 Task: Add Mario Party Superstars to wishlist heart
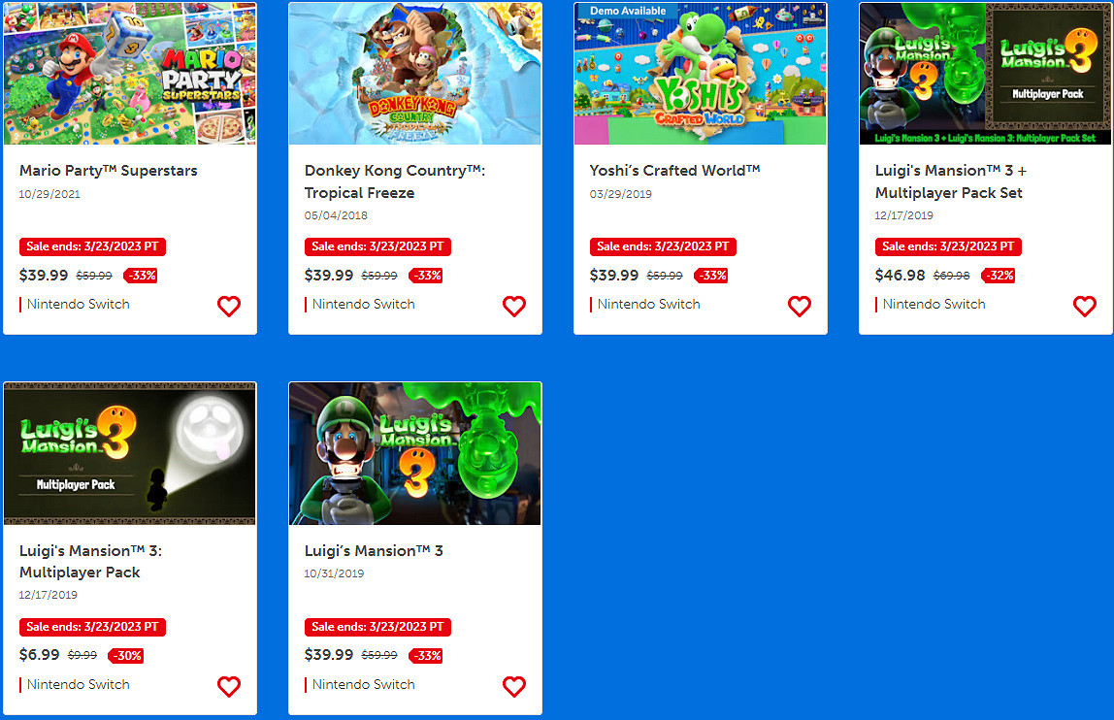229,307
